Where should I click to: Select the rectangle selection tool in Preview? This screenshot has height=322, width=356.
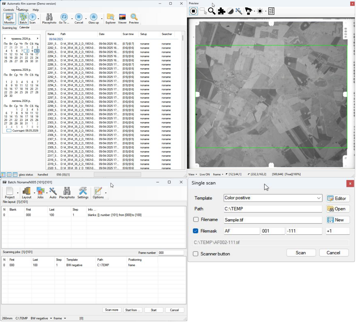pos(203,11)
